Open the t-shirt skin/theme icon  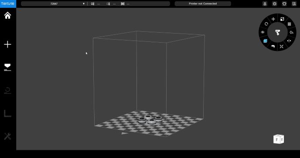click(284, 3)
